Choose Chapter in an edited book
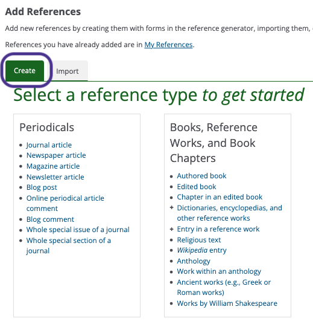Viewport: 313px width, 324px height. point(220,197)
